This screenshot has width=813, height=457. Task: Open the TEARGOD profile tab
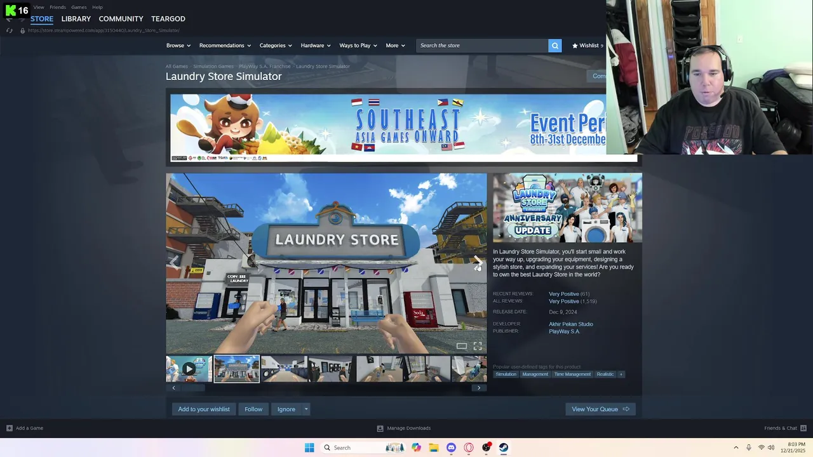coord(168,19)
